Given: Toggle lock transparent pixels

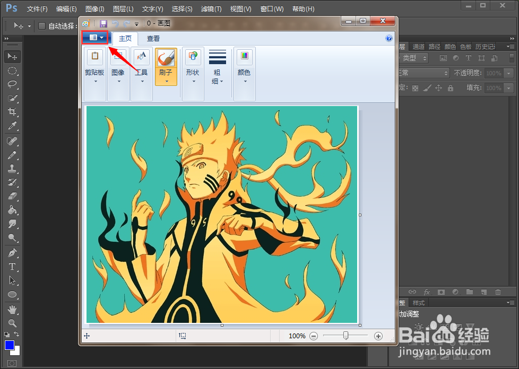Looking at the screenshot, I should click(415, 88).
